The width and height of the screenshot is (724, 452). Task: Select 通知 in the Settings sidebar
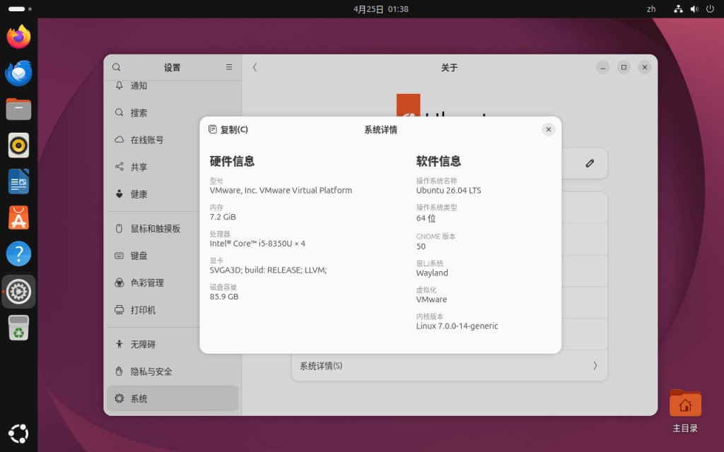click(173, 85)
